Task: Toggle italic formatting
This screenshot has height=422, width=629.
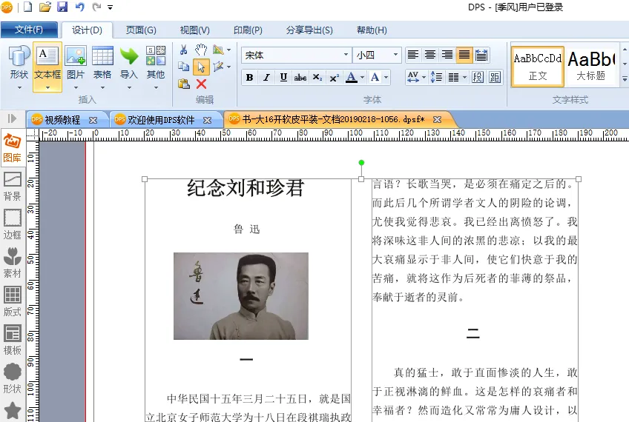Action: pyautogui.click(x=266, y=78)
